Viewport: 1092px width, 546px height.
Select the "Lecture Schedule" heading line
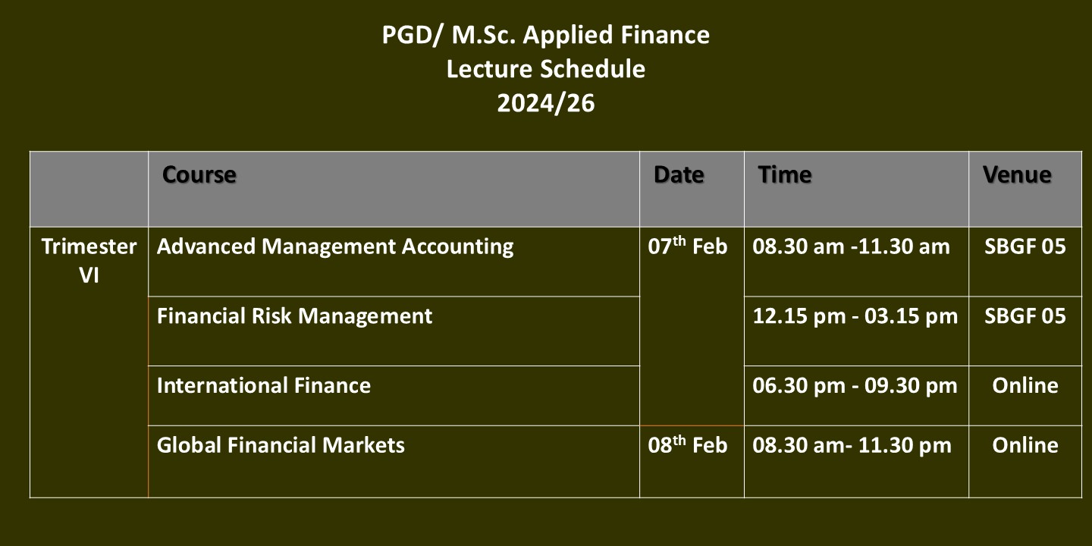point(545,69)
